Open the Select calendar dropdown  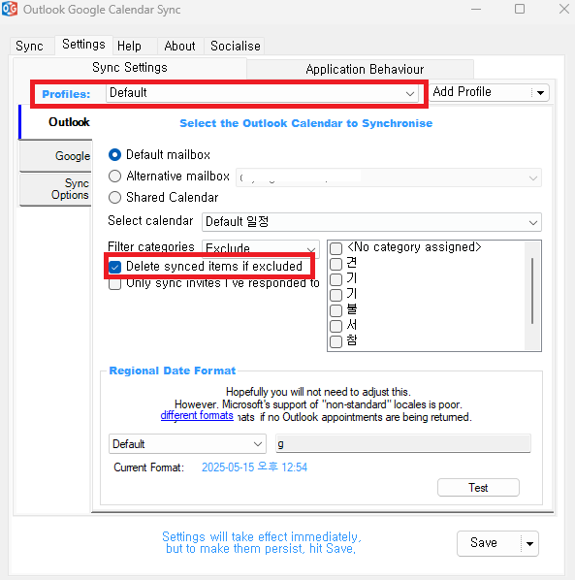(x=371, y=222)
